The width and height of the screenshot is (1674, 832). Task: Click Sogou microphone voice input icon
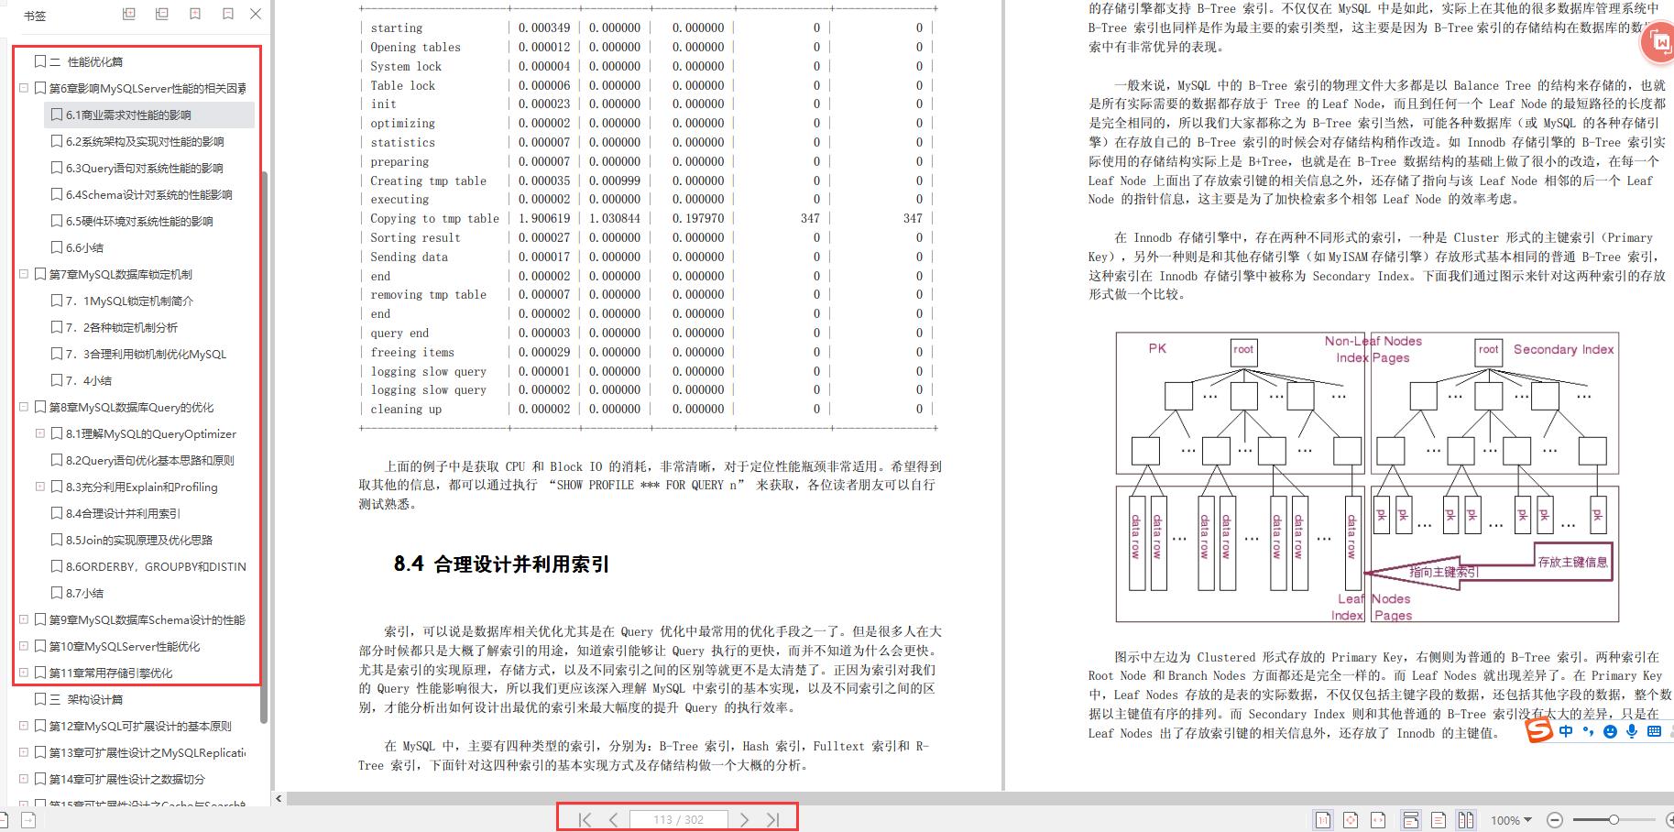1632,731
